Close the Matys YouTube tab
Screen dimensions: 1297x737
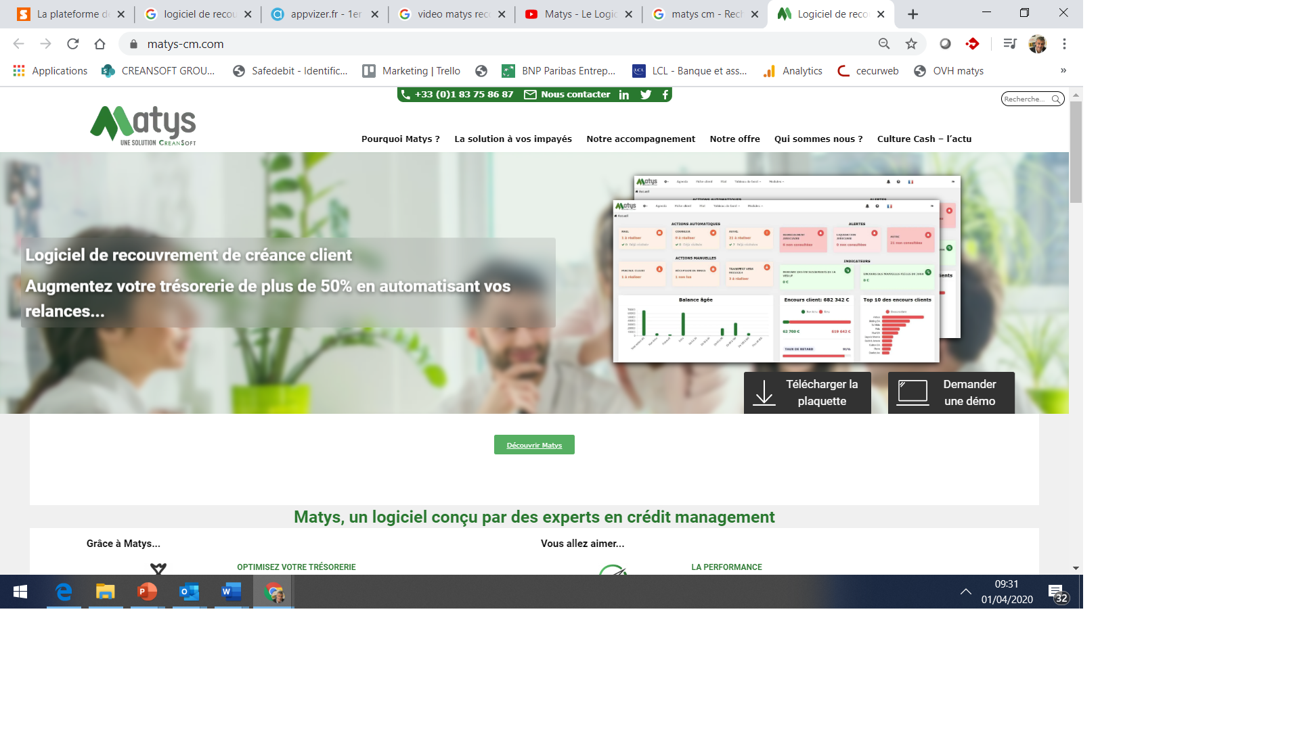[x=628, y=14]
